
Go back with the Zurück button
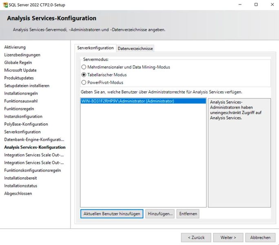(196, 238)
